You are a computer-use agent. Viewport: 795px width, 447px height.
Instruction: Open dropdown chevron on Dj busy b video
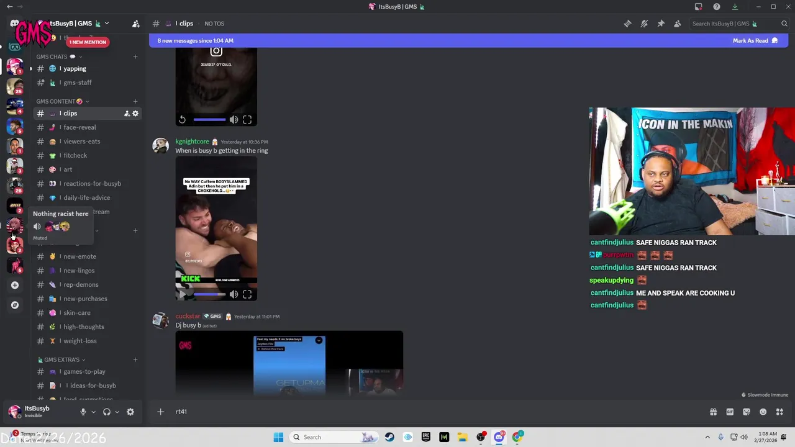(319, 340)
